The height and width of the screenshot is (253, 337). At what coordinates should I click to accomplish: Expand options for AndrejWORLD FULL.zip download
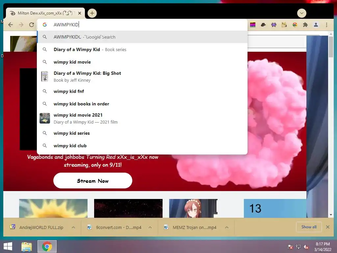[x=73, y=227]
